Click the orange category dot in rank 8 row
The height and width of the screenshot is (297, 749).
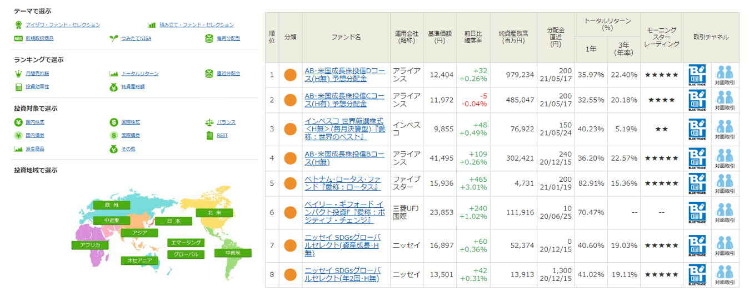coord(290,275)
